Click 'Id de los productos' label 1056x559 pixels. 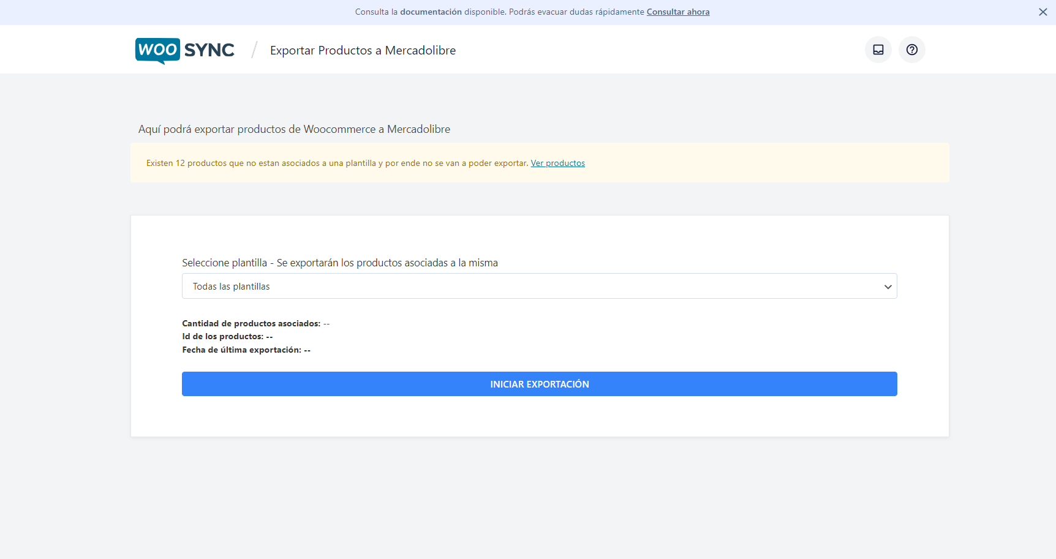click(223, 336)
